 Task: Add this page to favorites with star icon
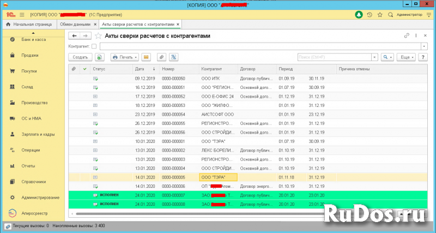point(98,36)
